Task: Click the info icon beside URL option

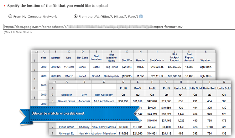Action: (141, 16)
